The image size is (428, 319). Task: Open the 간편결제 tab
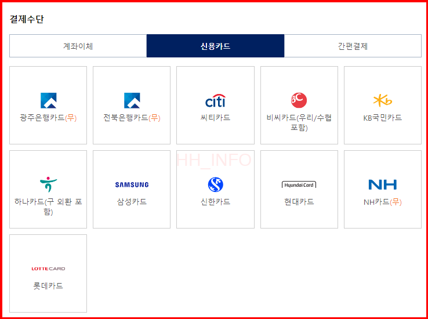(353, 46)
